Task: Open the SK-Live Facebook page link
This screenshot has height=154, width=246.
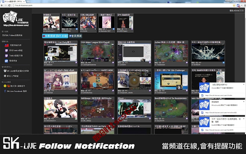Action: tap(17, 91)
